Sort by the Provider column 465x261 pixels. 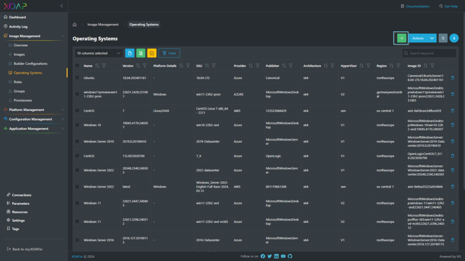tap(251, 66)
